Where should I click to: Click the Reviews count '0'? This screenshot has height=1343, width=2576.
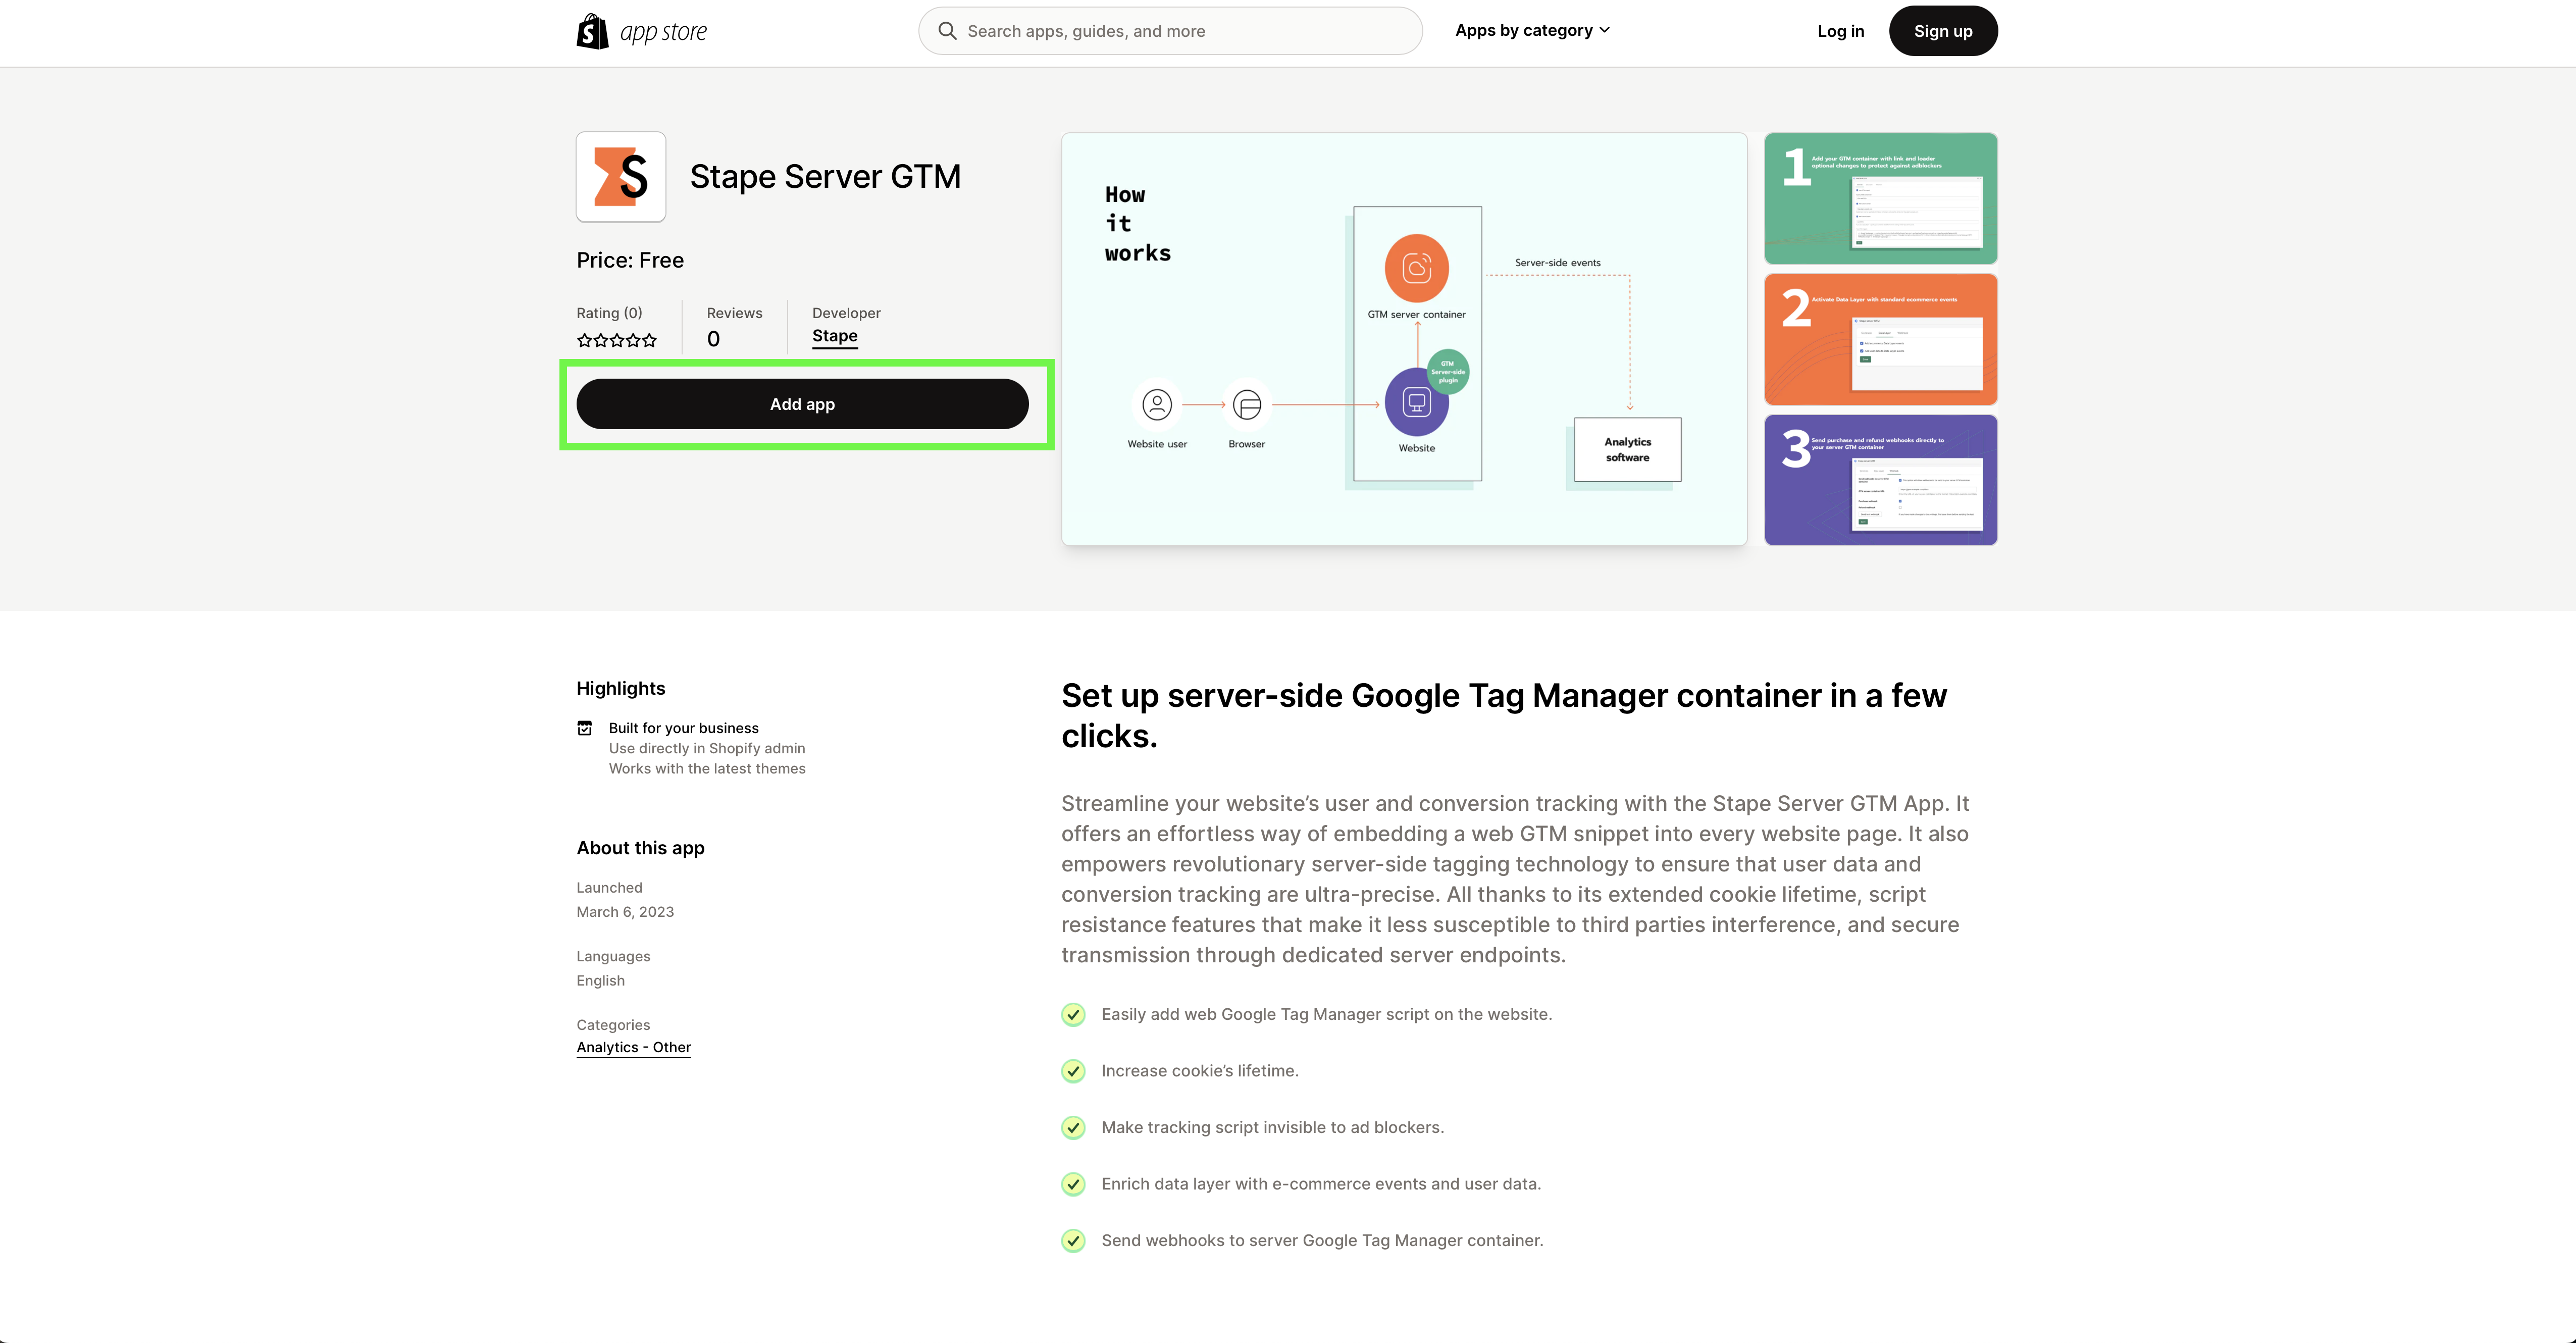(713, 339)
